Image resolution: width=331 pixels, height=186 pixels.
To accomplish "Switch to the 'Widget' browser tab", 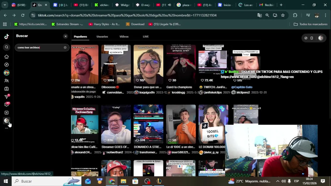I will point(122,5).
